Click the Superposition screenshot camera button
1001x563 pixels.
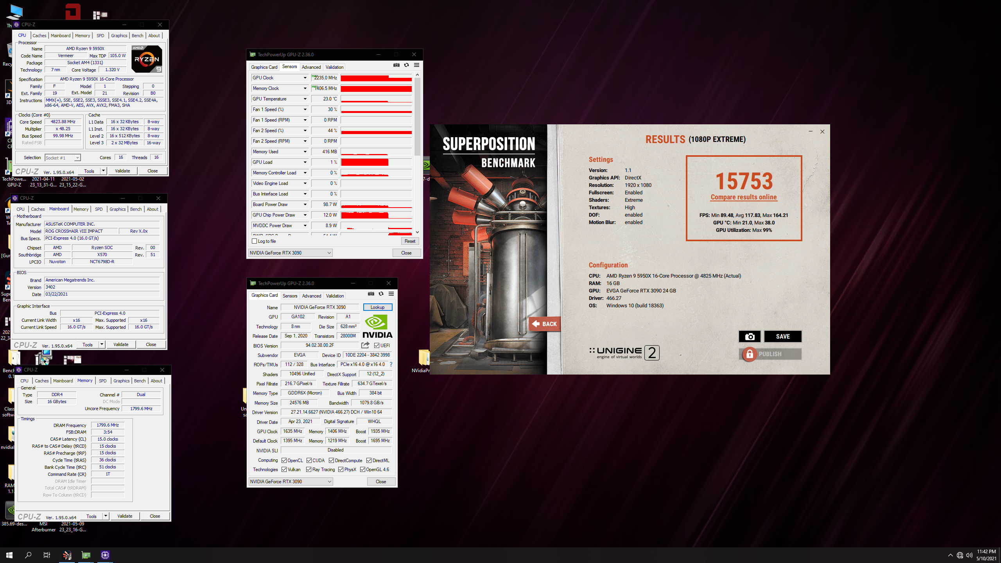tap(750, 337)
